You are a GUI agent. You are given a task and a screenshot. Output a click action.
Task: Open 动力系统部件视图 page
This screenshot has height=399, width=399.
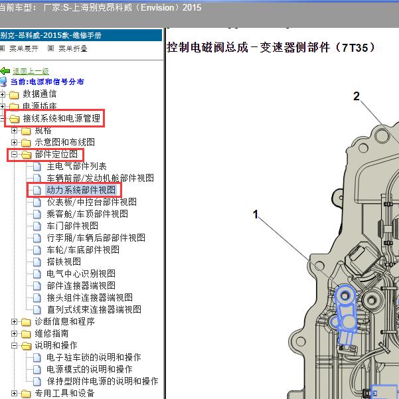[x=81, y=190]
